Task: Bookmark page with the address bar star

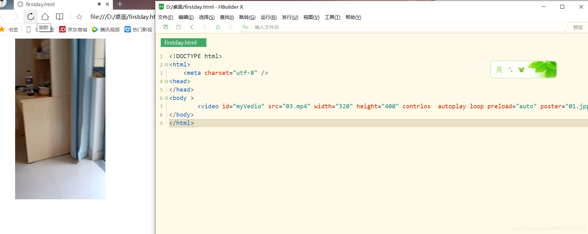Action: [79, 17]
